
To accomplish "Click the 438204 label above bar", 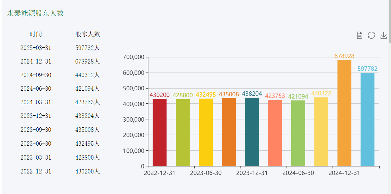I will 252,94.
